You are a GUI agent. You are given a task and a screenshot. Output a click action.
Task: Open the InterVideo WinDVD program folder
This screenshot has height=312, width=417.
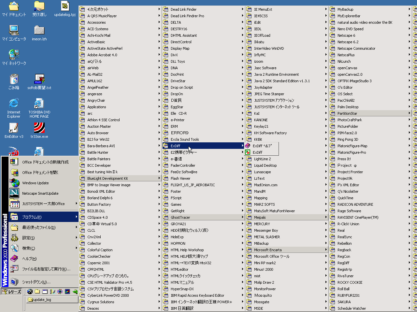(x=287, y=48)
